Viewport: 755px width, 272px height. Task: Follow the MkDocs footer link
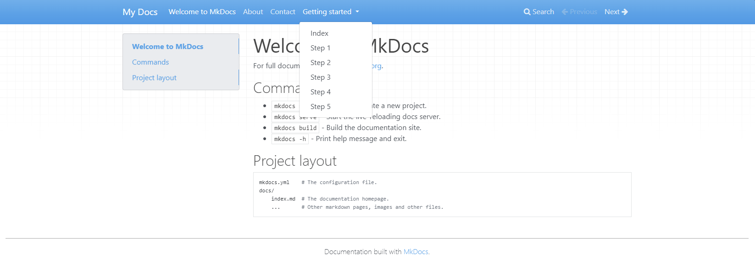pos(416,252)
